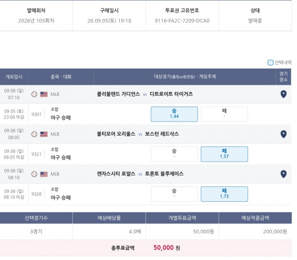Click 개최일시 column header
Screen dimensions: 297x260
click(14, 77)
